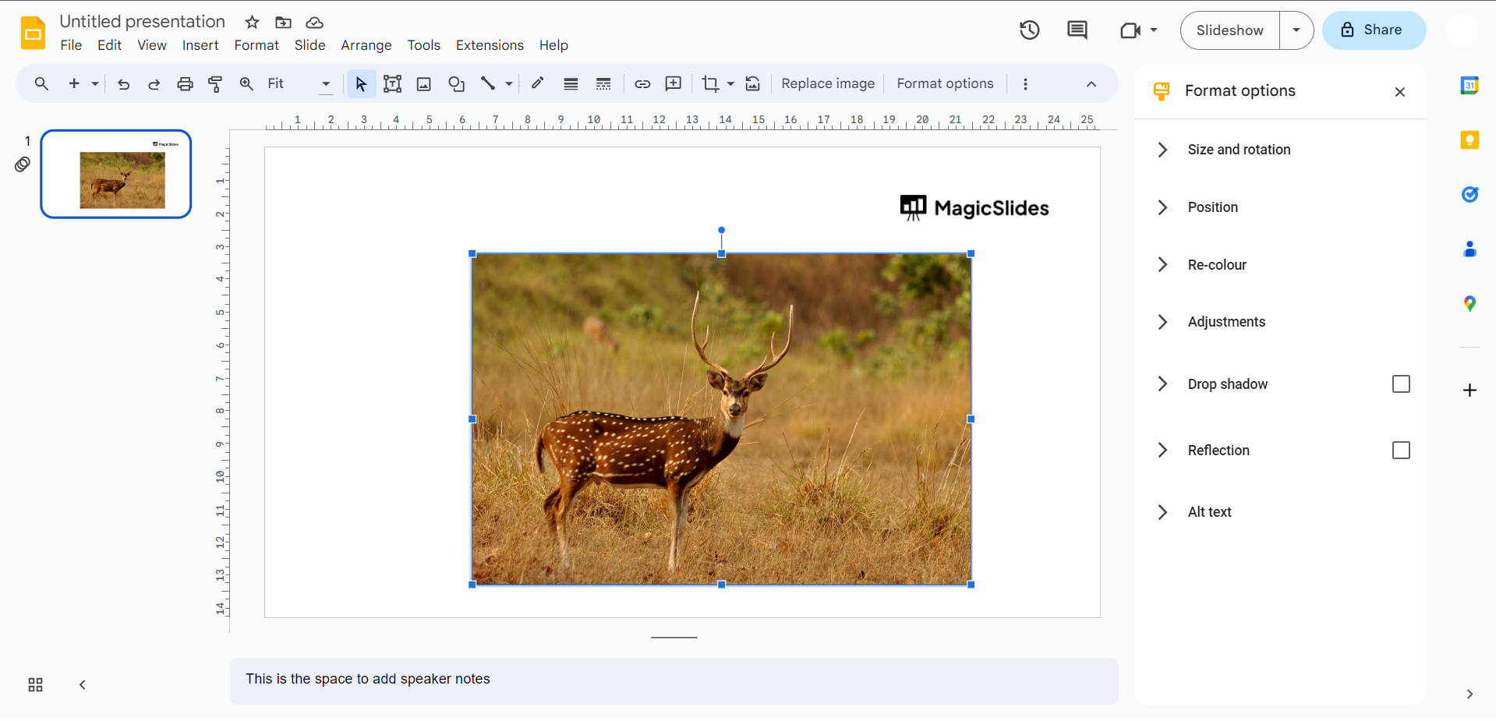
Task: Click the Replace image button
Action: click(827, 84)
